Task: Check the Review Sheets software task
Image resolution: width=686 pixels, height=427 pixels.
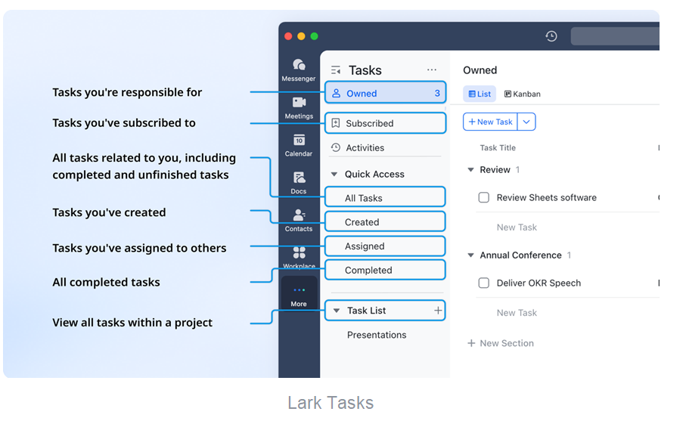Action: tap(484, 198)
